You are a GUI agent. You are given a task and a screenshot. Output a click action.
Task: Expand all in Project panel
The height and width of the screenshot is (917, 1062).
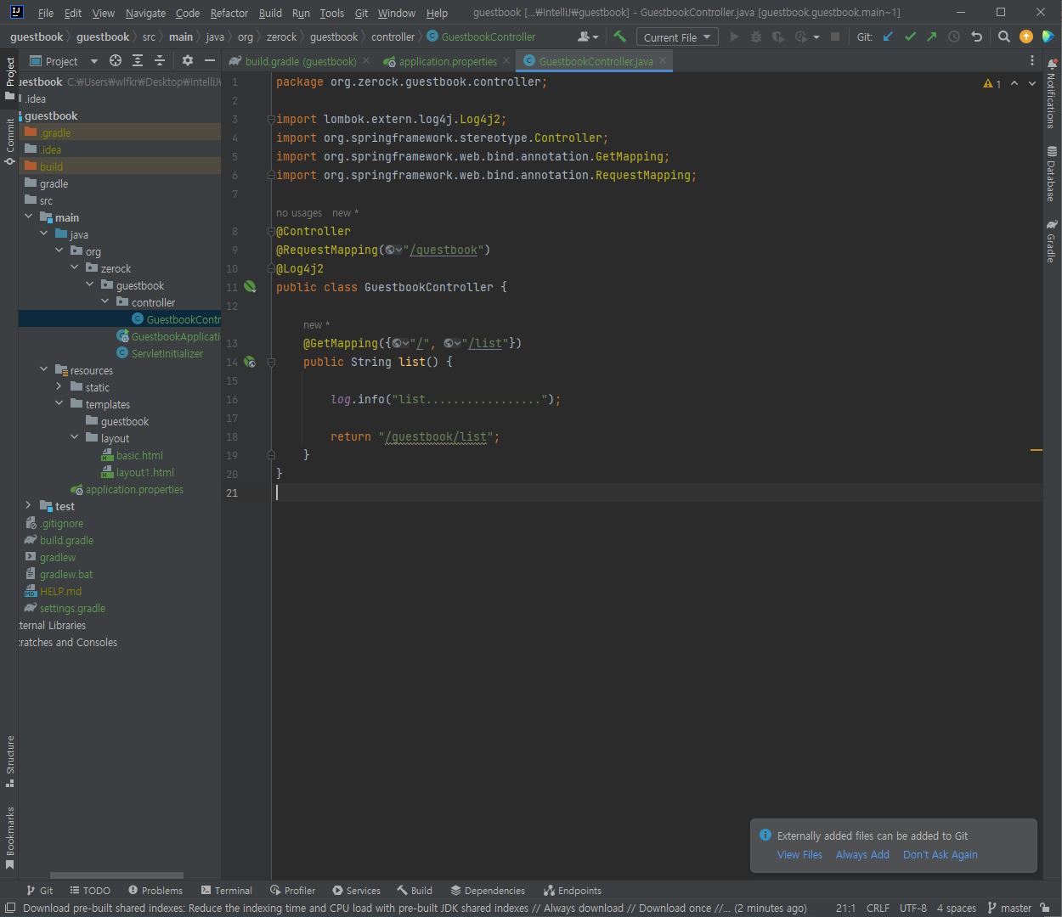[x=138, y=61]
